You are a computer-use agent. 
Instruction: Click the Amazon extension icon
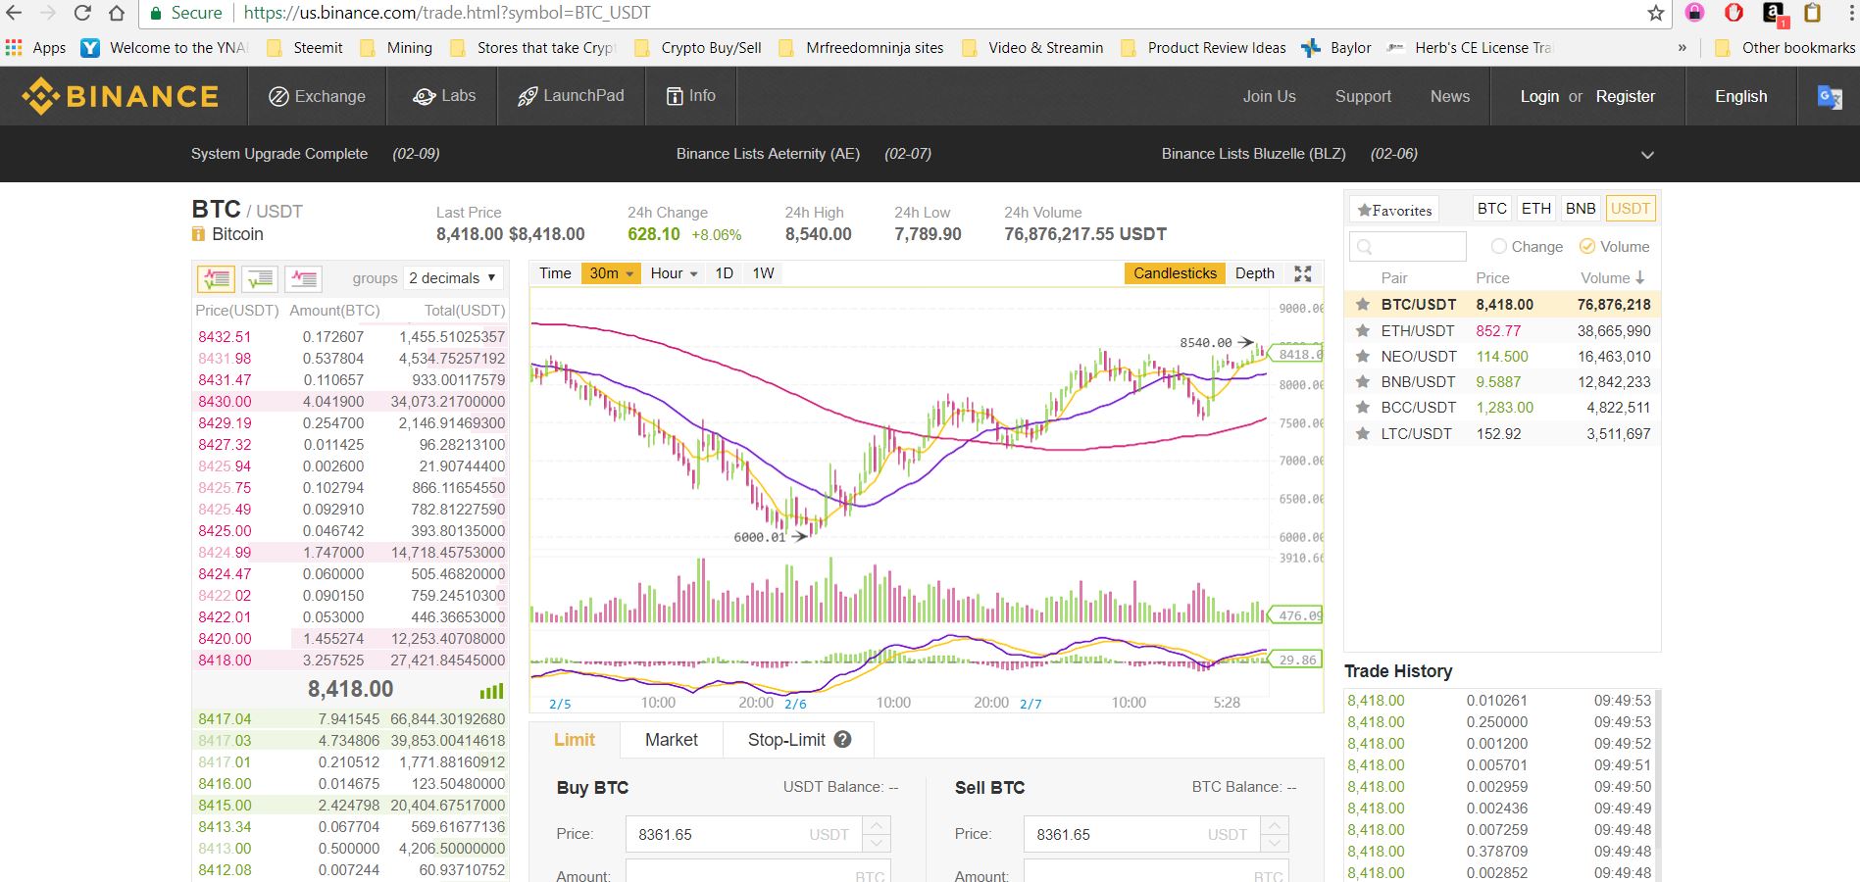1774,13
